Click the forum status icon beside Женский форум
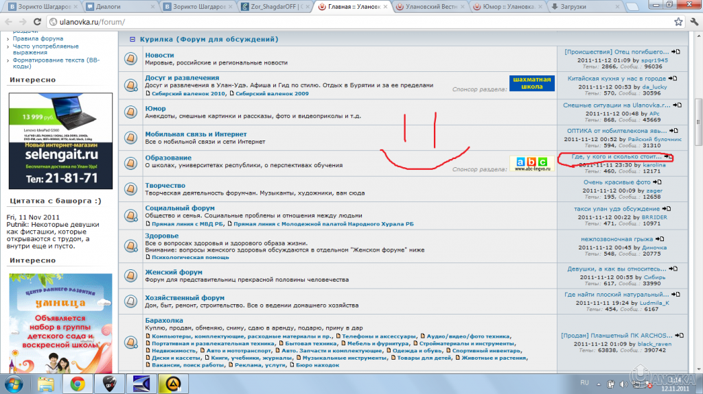The height and width of the screenshot is (394, 703). point(131,275)
